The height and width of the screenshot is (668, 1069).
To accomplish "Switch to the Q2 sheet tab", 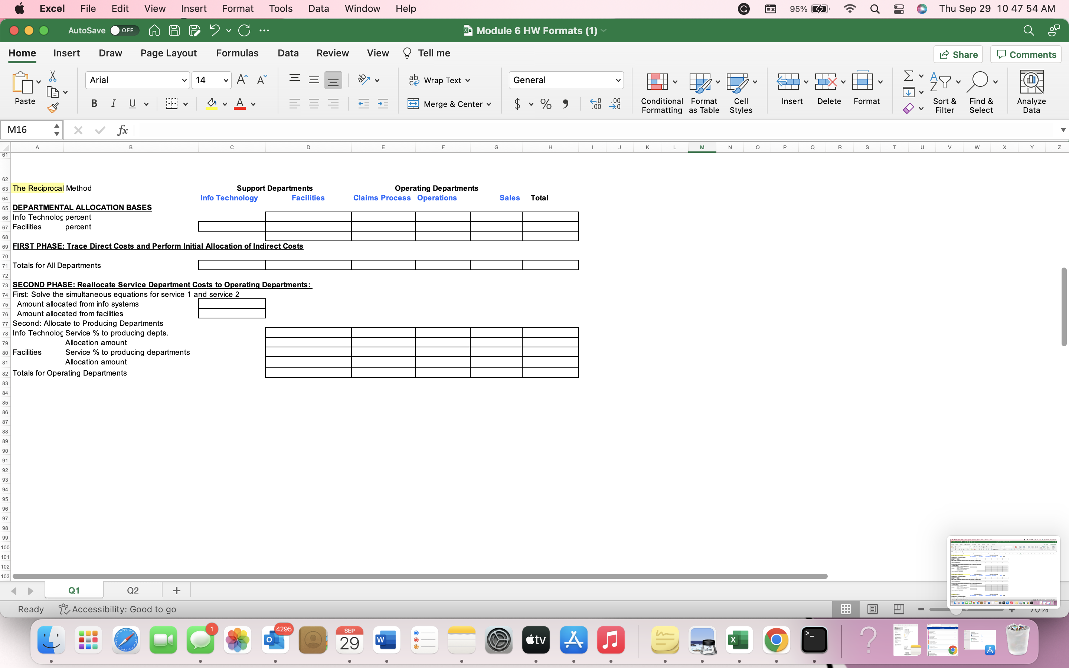I will pyautogui.click(x=132, y=590).
